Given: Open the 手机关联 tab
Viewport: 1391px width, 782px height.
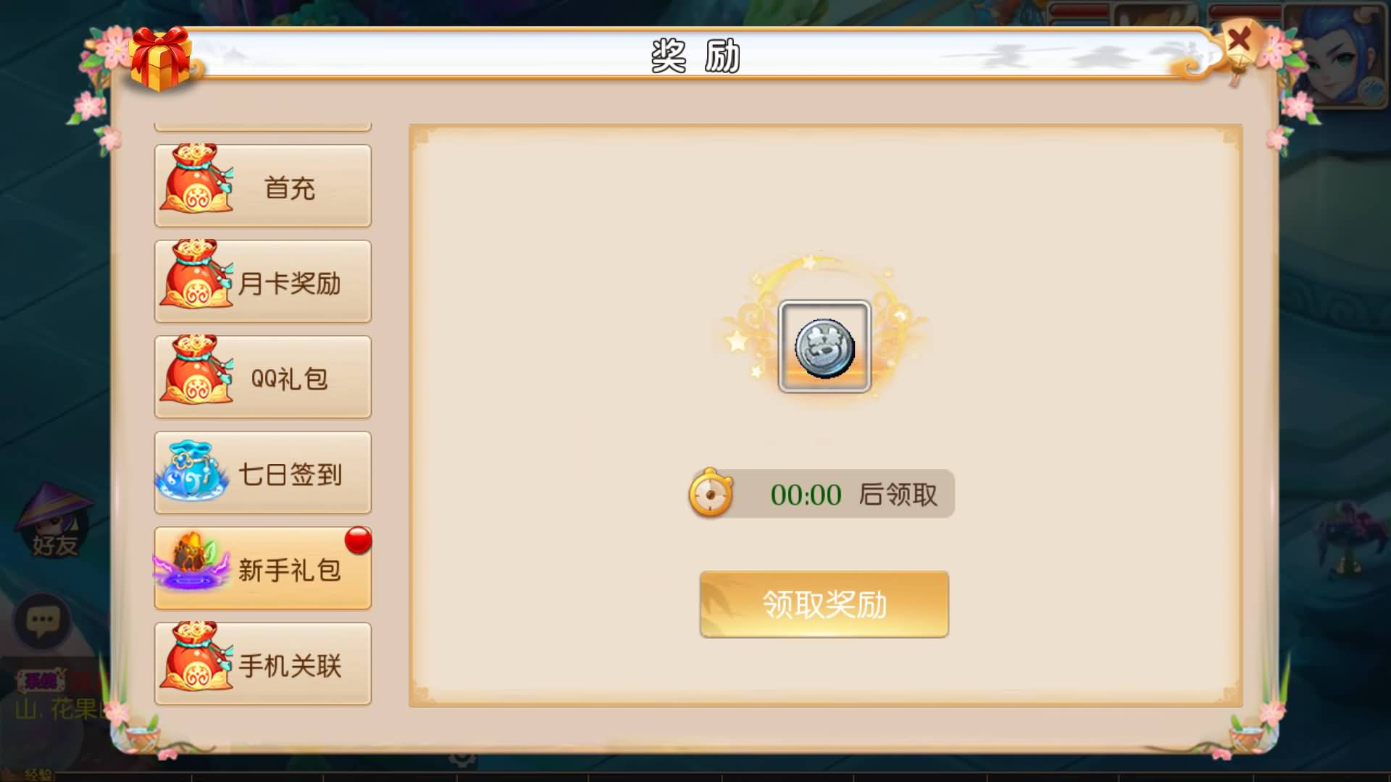Looking at the screenshot, I should 263,663.
